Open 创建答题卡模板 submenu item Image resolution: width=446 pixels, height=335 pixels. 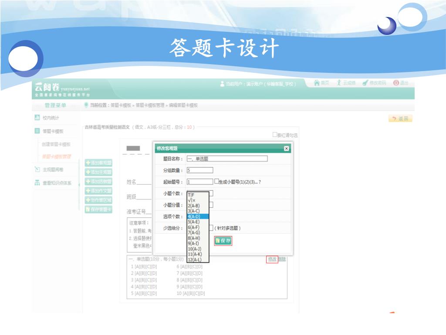coord(56,144)
